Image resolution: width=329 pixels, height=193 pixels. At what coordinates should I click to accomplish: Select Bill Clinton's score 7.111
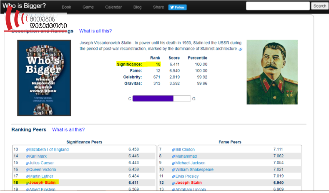(278, 149)
